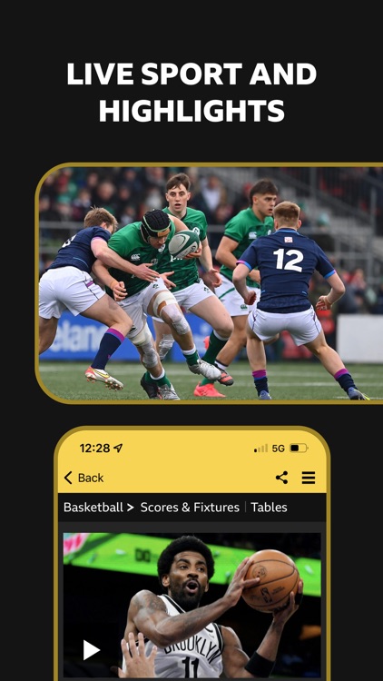Switch to Scores & Fixtures tab
Image resolution: width=383 pixels, height=681 pixels.
point(190,508)
